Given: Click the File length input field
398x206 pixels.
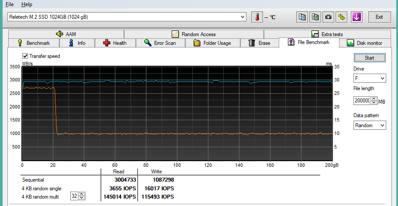Looking at the screenshot, I should (362, 101).
